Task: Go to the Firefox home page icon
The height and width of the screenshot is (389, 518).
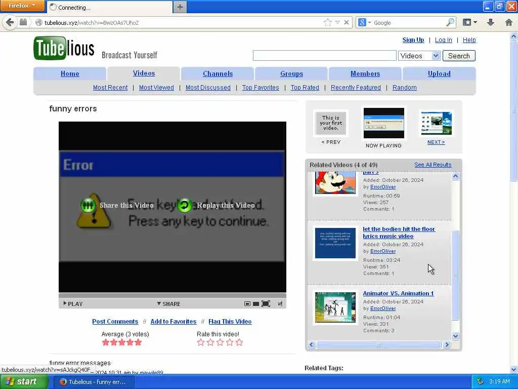Action: click(x=509, y=22)
